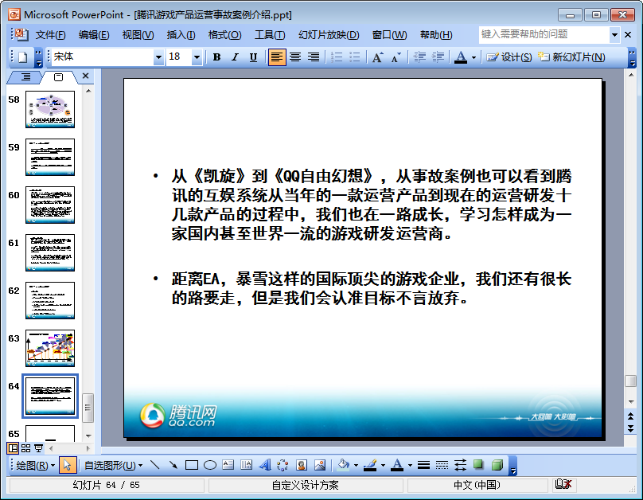Insert WordArt
The height and width of the screenshot is (500, 643).
pos(265,465)
